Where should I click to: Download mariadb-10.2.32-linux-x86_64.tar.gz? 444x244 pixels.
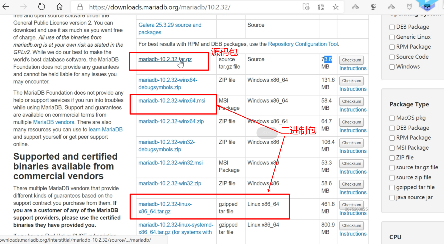(x=165, y=208)
